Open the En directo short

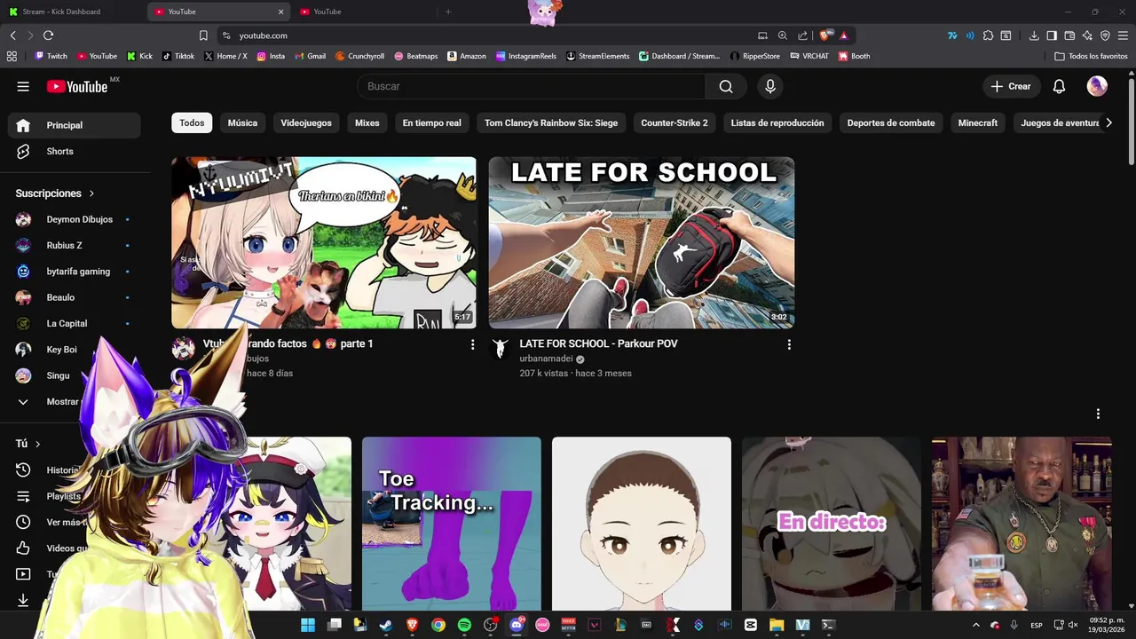point(832,524)
